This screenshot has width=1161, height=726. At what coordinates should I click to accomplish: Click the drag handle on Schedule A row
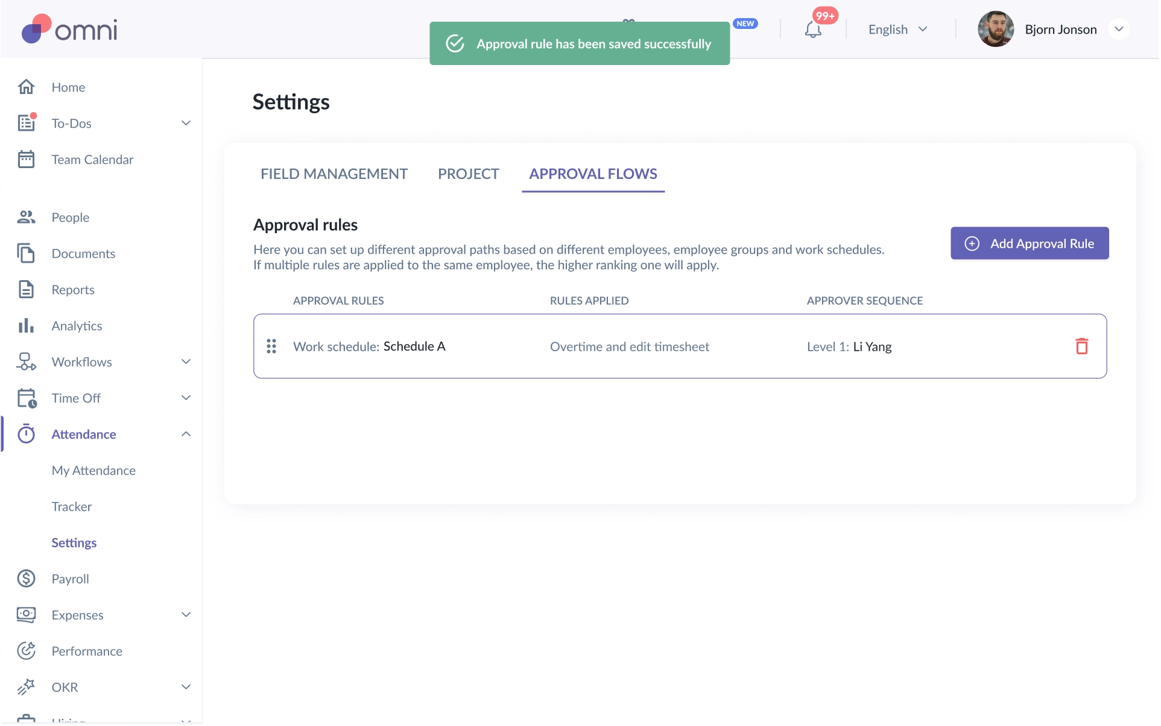tap(271, 346)
